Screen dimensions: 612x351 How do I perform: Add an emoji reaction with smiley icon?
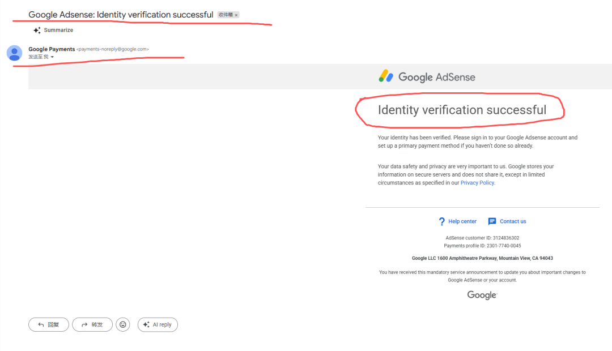coord(123,324)
